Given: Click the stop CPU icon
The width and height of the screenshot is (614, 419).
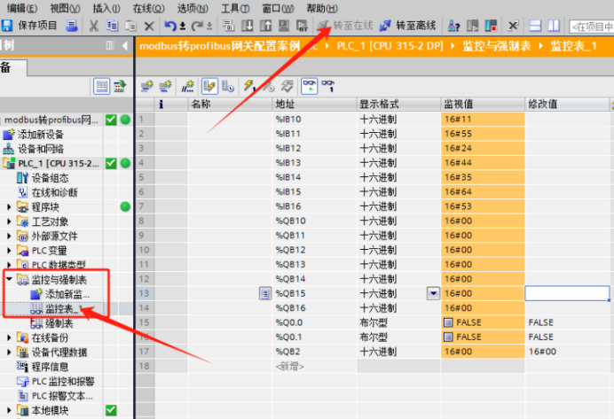Looking at the screenshot, I should pos(491,26).
